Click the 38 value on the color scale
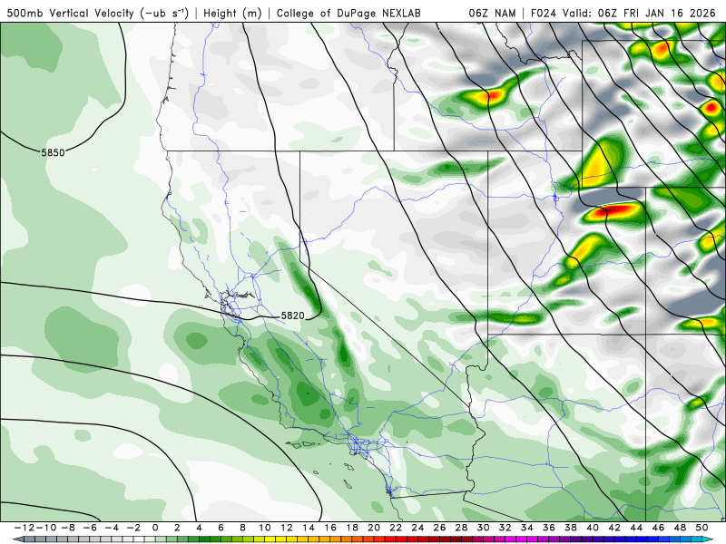This screenshot has width=726, height=544. coord(571,528)
